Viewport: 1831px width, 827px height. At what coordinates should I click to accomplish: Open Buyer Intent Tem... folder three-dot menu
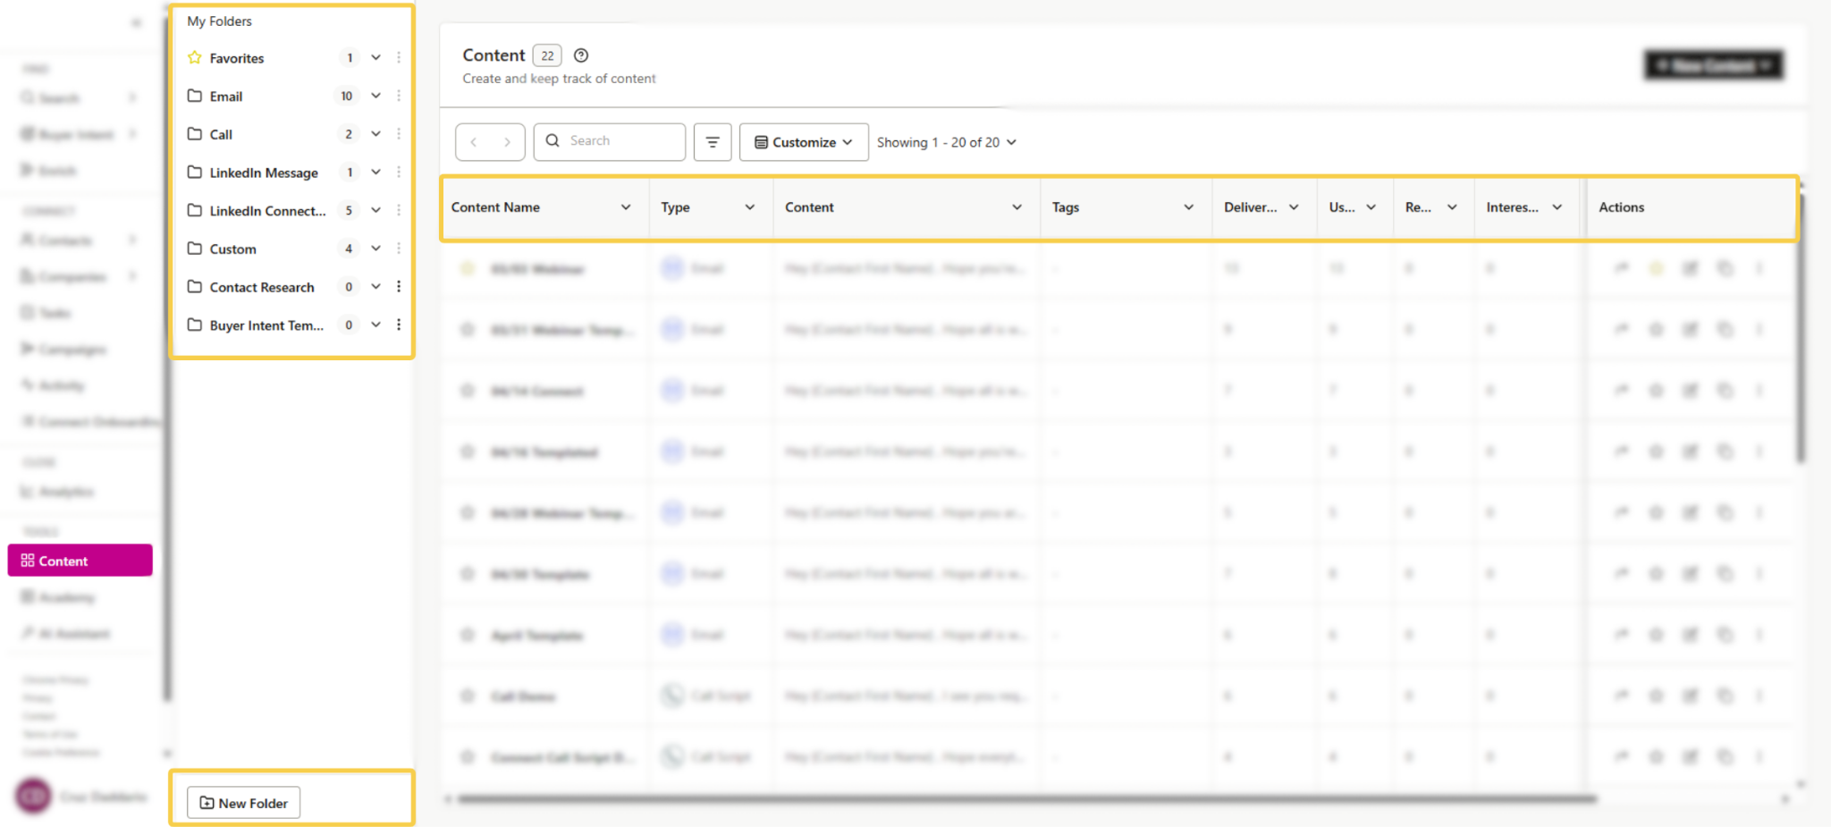(x=399, y=325)
